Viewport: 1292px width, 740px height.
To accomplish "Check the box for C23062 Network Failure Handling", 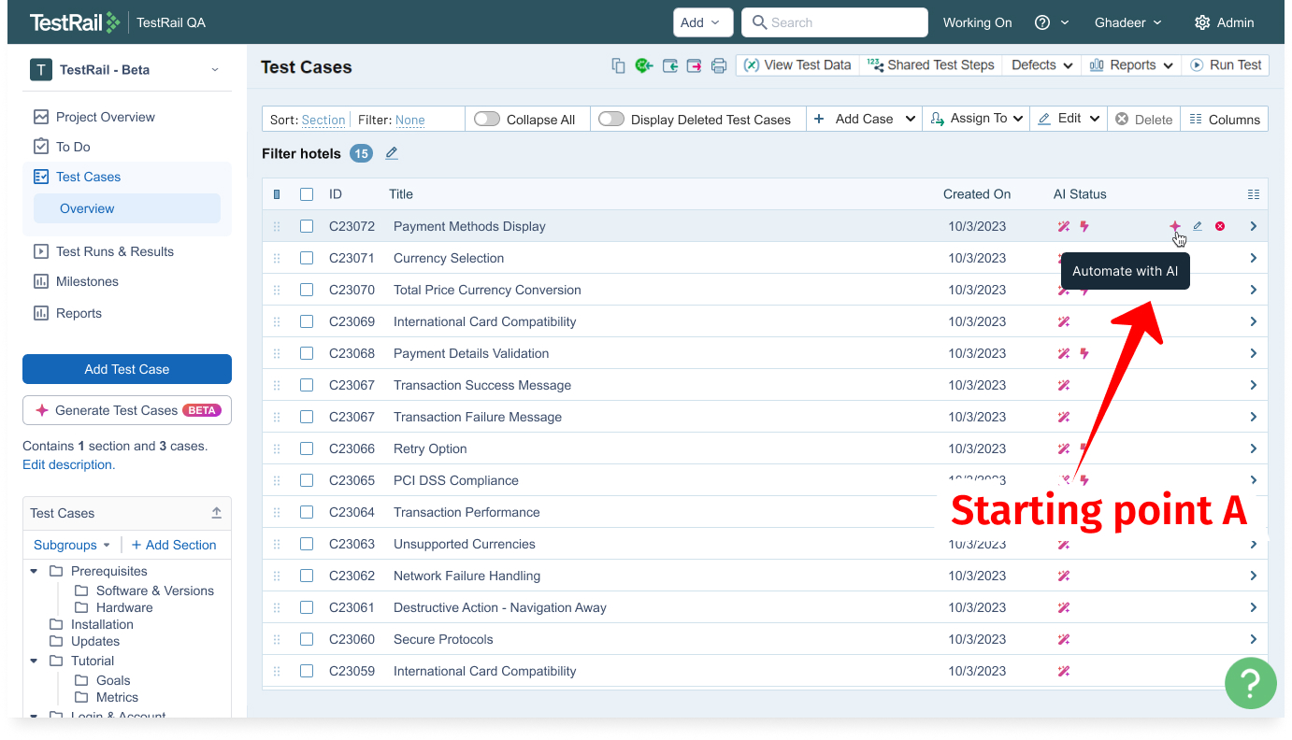I will coord(307,576).
